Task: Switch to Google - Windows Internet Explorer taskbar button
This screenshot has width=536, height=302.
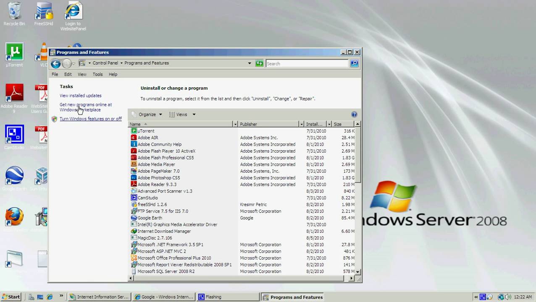Action: pos(164,297)
